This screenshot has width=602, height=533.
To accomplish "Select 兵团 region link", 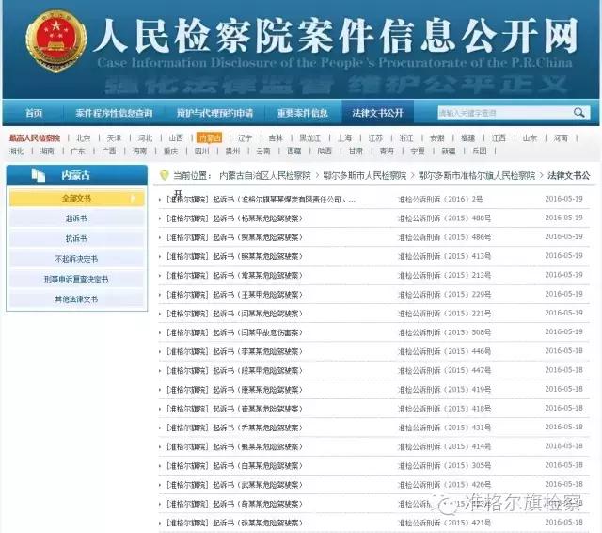I will pyautogui.click(x=479, y=151).
